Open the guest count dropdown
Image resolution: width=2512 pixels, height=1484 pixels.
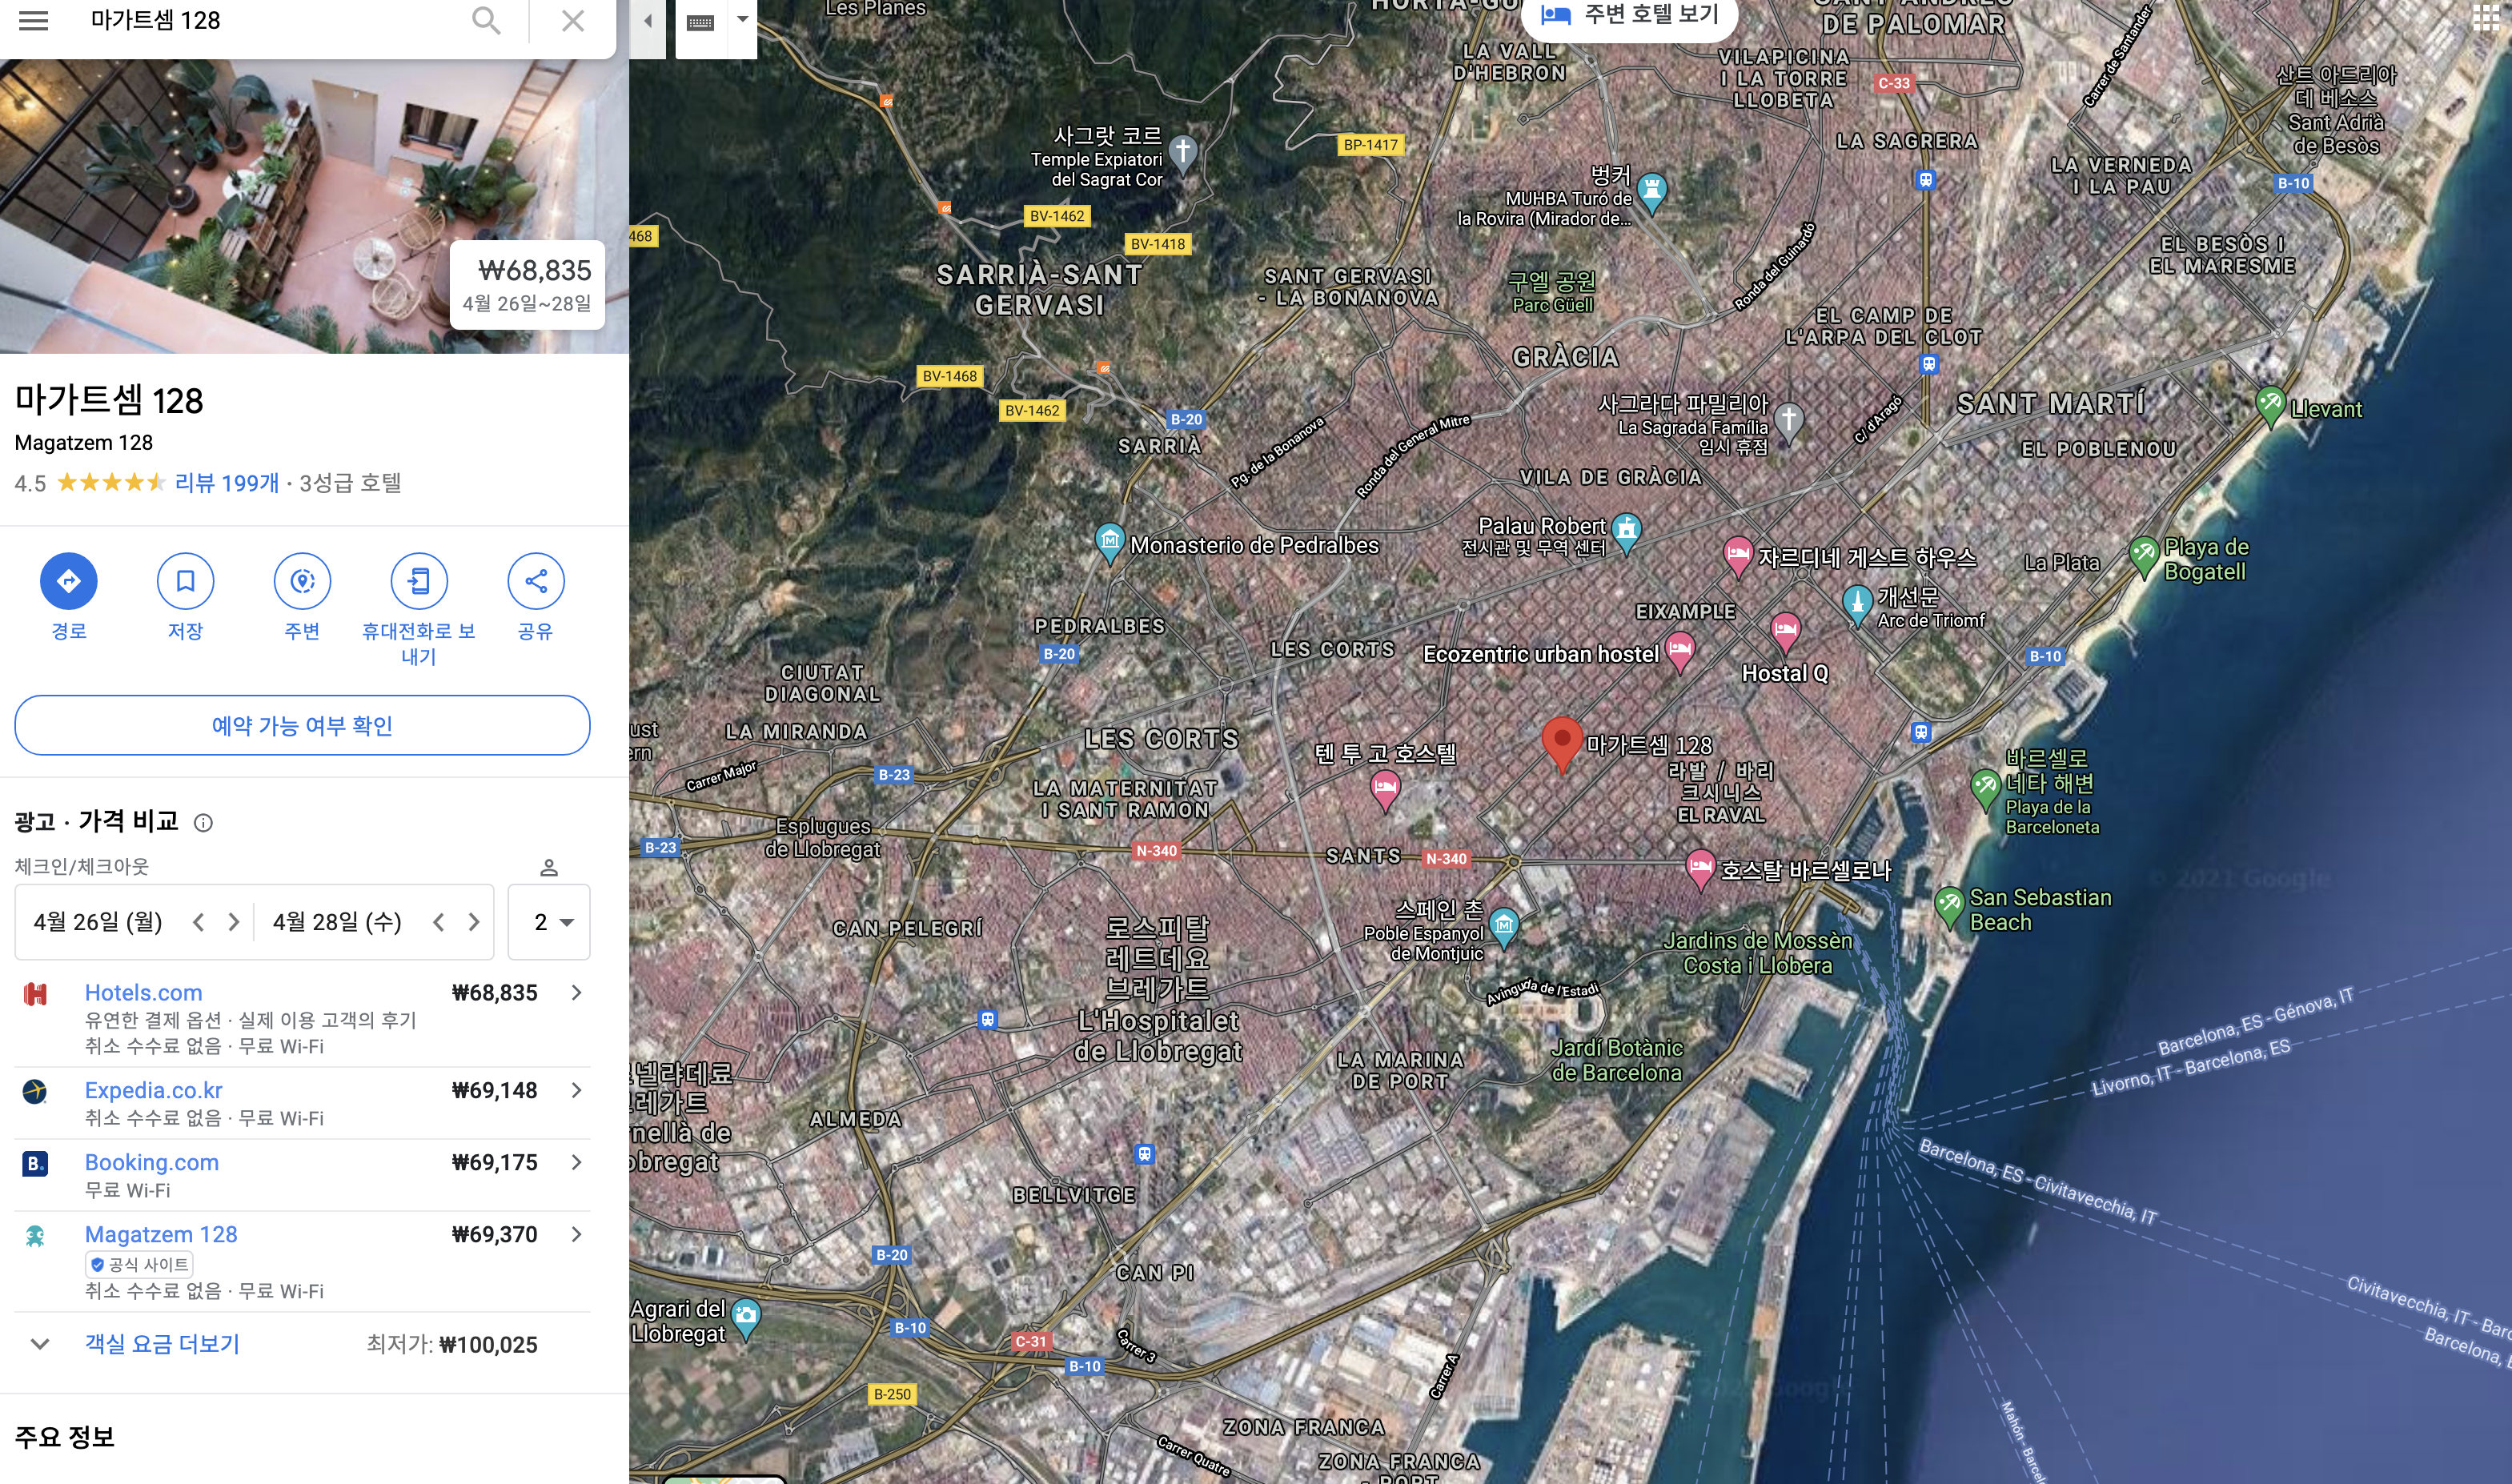pyautogui.click(x=549, y=922)
